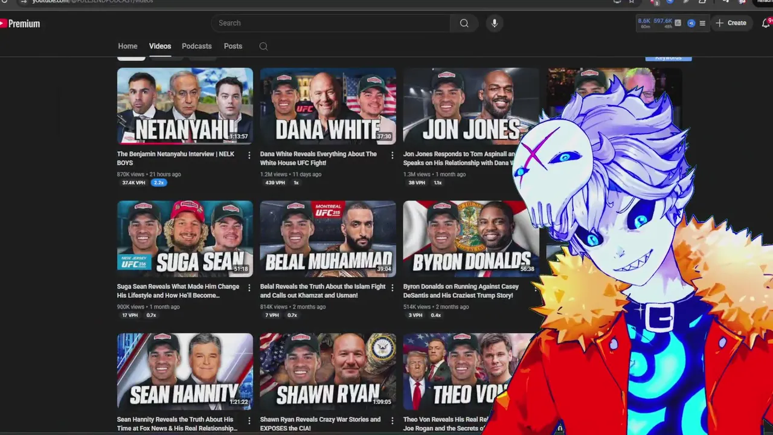773x435 pixels.
Task: Open options menu for Belal Muhammad video
Action: (392, 288)
